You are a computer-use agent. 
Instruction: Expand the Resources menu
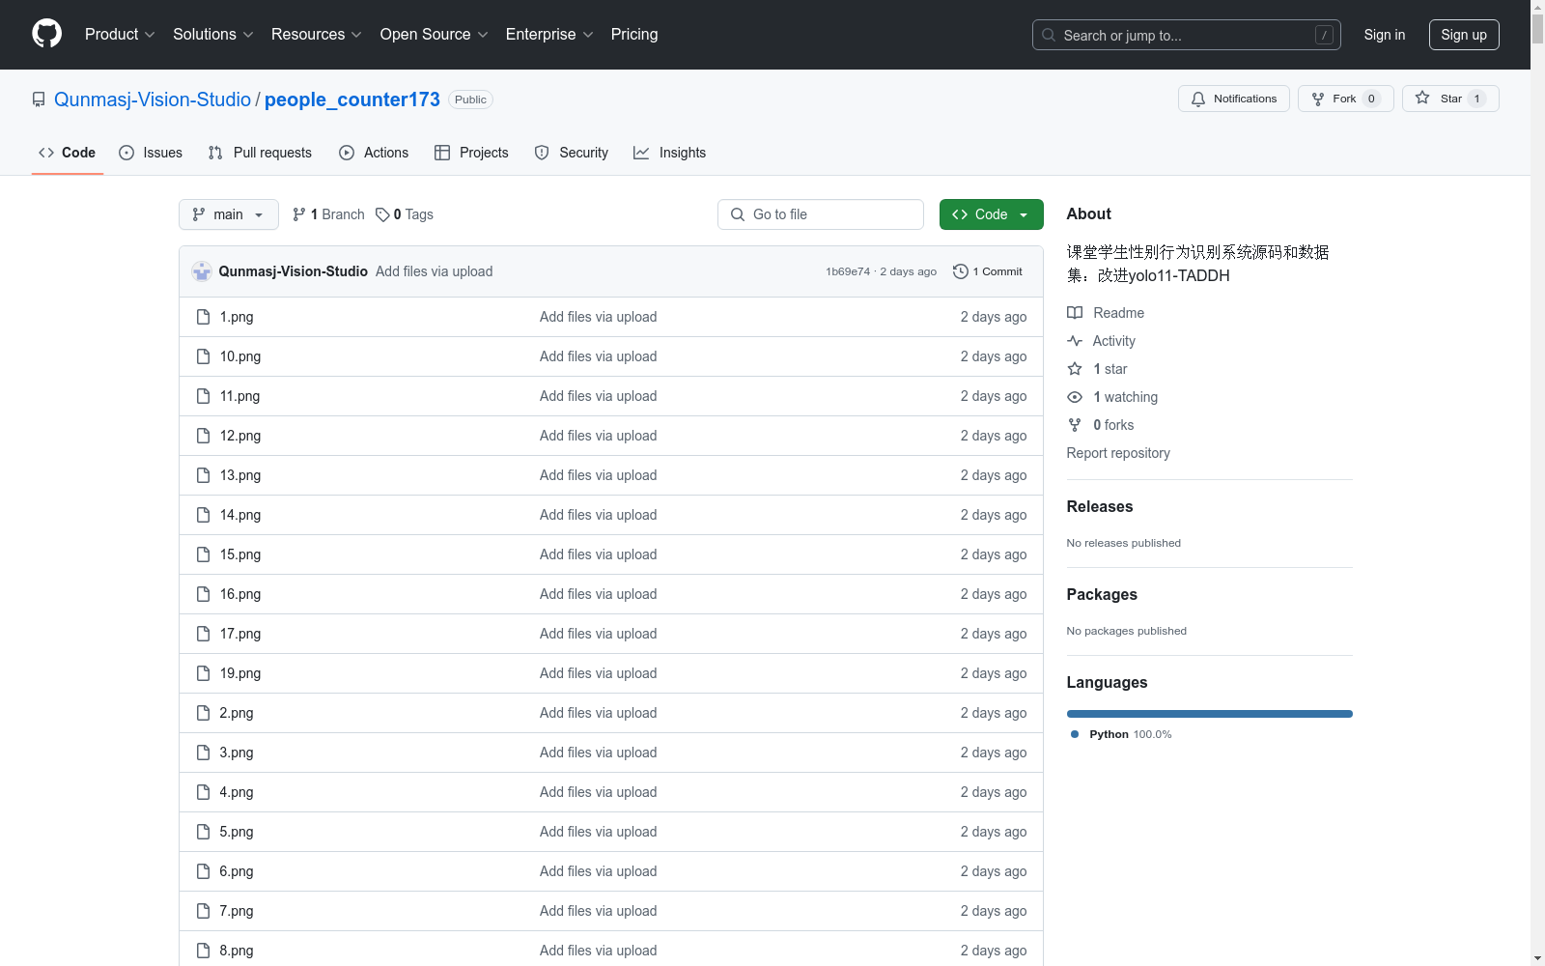coord(317,35)
